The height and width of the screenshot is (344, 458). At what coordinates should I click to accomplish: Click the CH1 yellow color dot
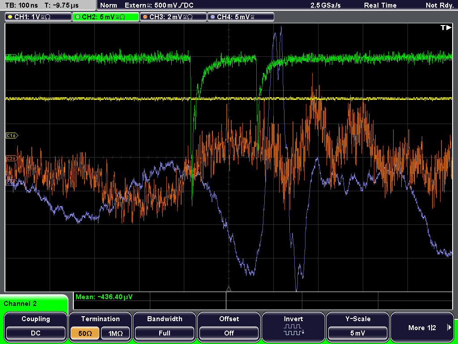coord(10,17)
